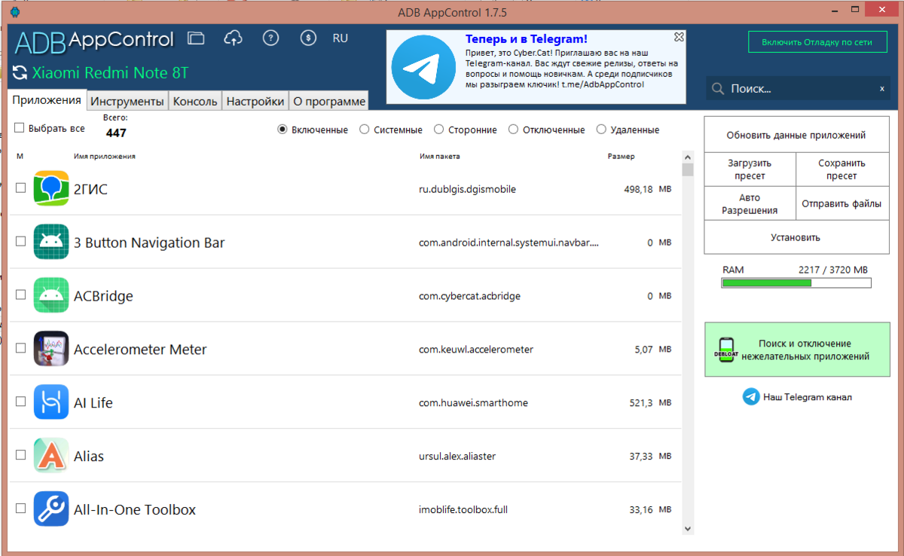The width and height of the screenshot is (904, 556).
Task: Click Обновить данные приложений button
Action: (796, 136)
